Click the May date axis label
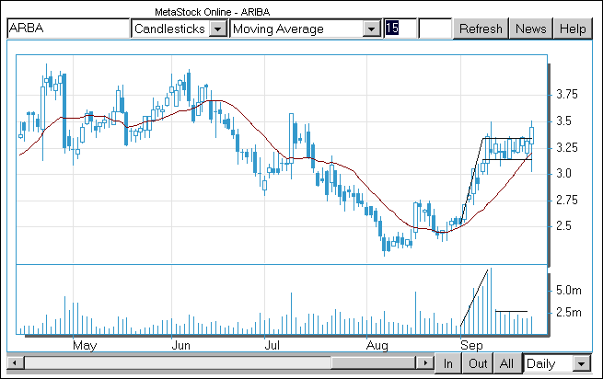Image resolution: width=603 pixels, height=379 pixels. (85, 345)
